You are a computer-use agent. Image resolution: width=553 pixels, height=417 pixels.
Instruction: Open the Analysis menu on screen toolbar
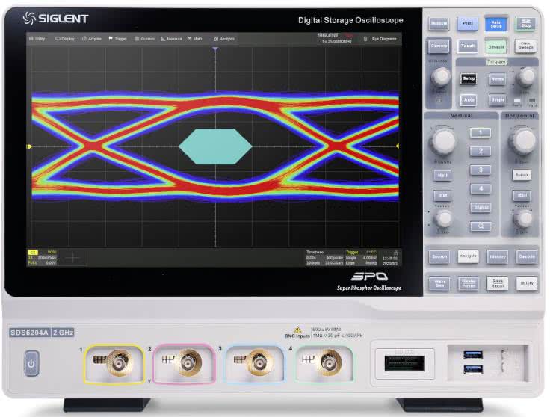[224, 38]
